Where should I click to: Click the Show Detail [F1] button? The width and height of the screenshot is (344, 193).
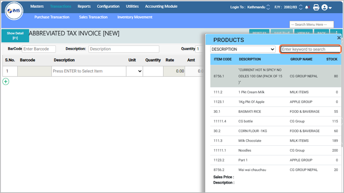coord(15,35)
